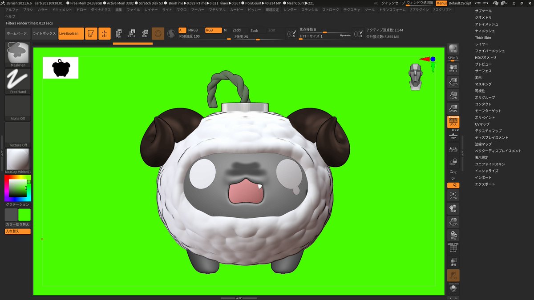Click the head orientation cube in canvas
534x300 pixels.
415,78
